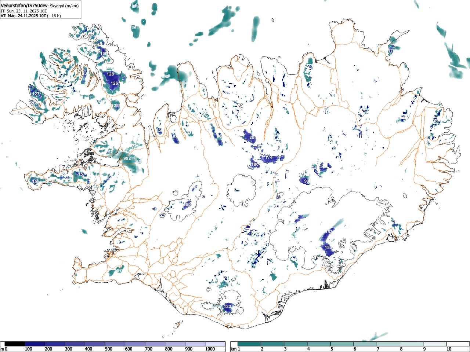Select the 8–9 km pale teal legend swatch
This screenshot has height=352, width=470.
pos(411,344)
